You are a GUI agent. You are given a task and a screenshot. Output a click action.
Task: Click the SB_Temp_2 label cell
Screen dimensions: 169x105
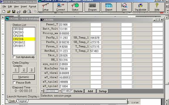click(81, 42)
